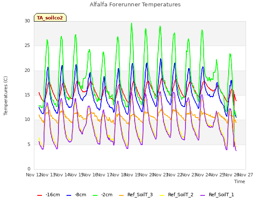Click the 30 y-axis tick label
271x203 pixels.
click(27, 21)
